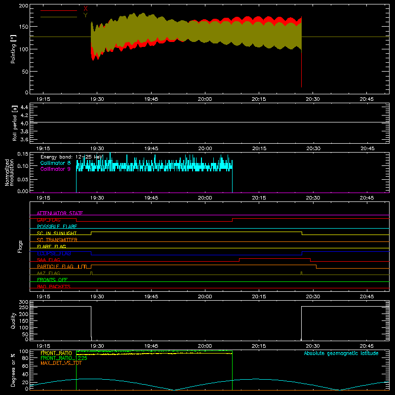Click the FRONTS_OFF flag label

point(52,279)
